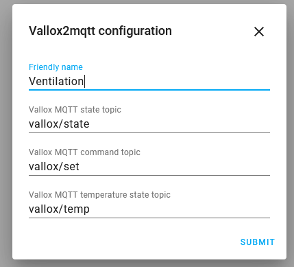Place cursor in the vallox/temp value
The width and height of the screenshot is (294, 267).
(59, 209)
